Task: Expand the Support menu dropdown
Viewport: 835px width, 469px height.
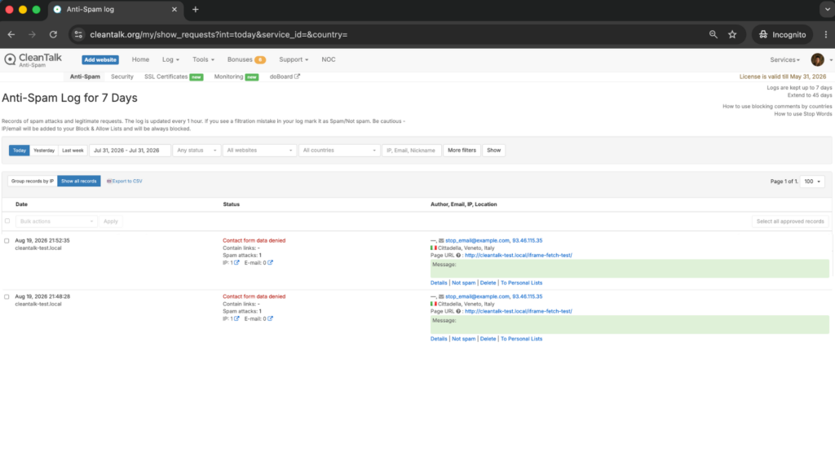Action: [x=294, y=59]
